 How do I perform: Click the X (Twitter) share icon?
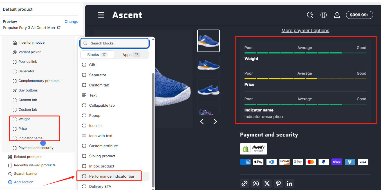tap(267, 184)
